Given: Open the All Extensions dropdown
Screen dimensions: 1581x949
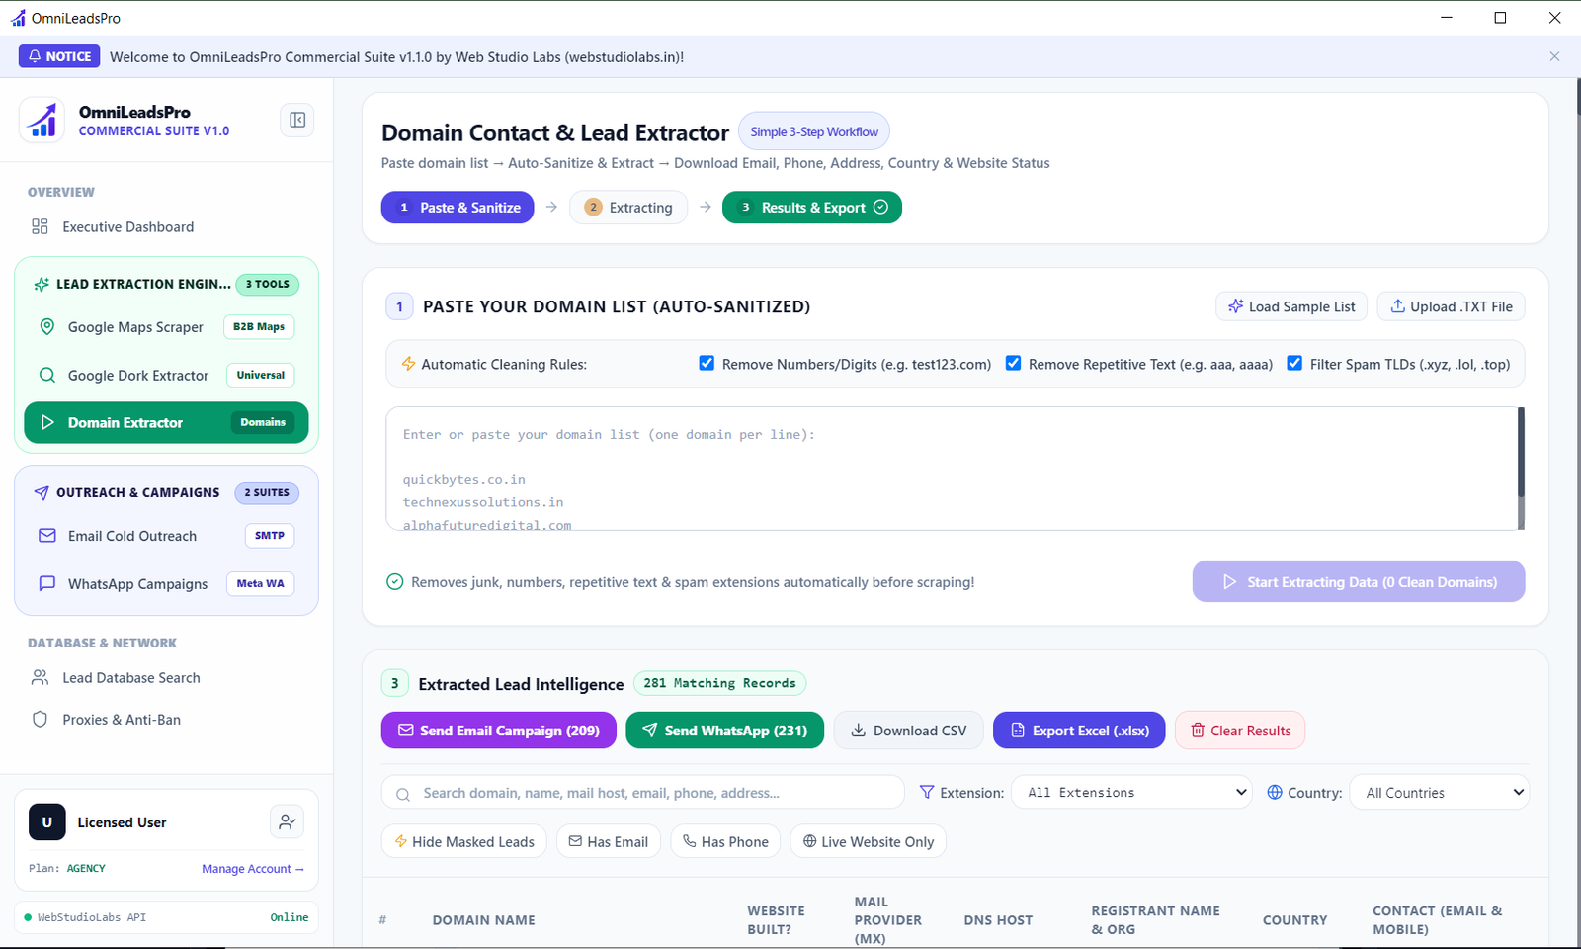Looking at the screenshot, I should [1131, 792].
